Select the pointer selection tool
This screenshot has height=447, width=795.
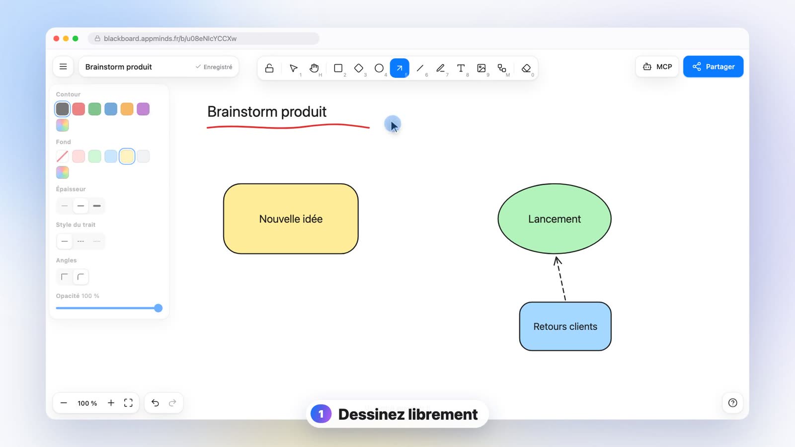point(294,68)
